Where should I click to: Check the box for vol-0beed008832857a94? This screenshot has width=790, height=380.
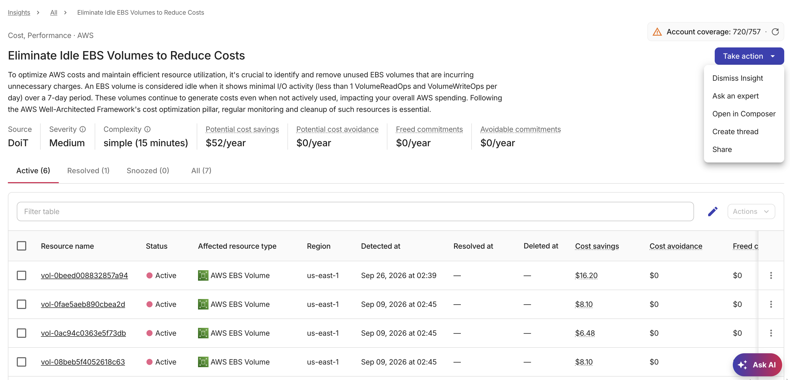pyautogui.click(x=22, y=275)
